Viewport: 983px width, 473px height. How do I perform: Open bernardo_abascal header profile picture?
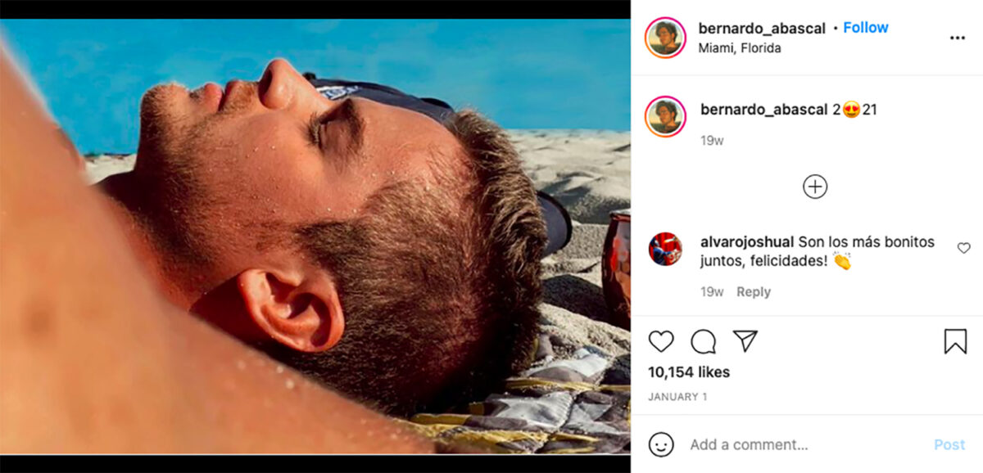point(665,38)
